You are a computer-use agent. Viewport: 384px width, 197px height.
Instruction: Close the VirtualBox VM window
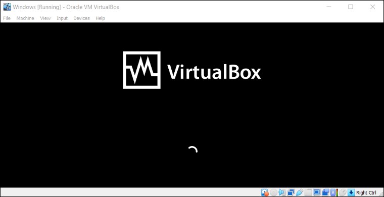372,7
